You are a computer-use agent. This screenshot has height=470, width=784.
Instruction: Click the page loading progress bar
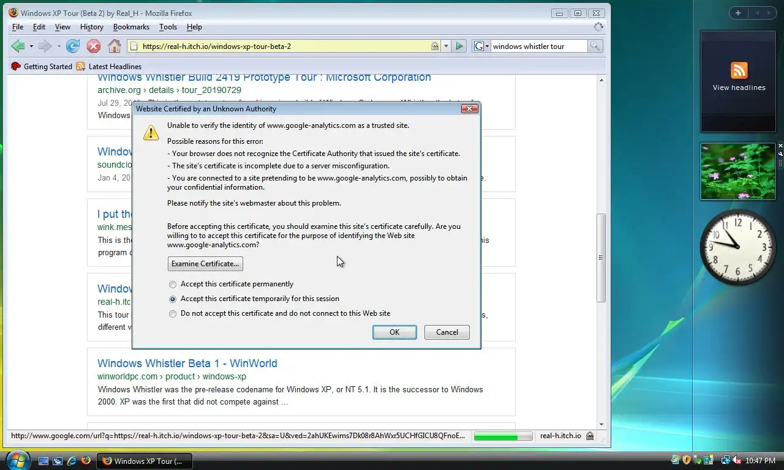pyautogui.click(x=503, y=436)
